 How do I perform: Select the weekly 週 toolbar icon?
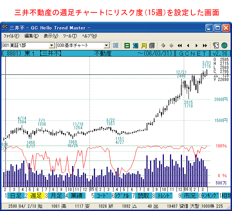[x=135, y=45]
